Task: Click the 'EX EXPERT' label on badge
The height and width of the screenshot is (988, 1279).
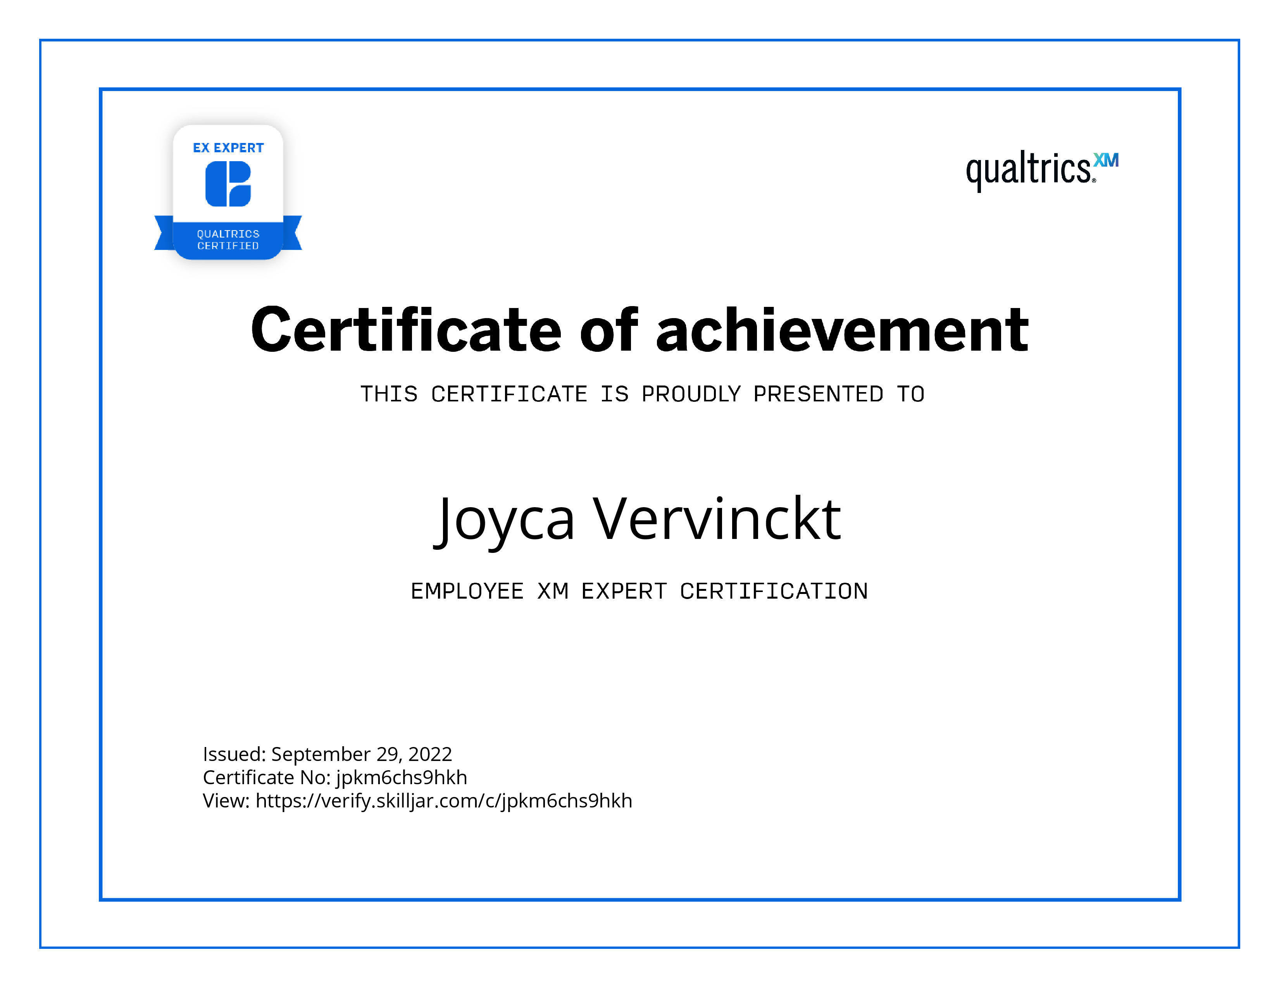Action: (x=228, y=148)
